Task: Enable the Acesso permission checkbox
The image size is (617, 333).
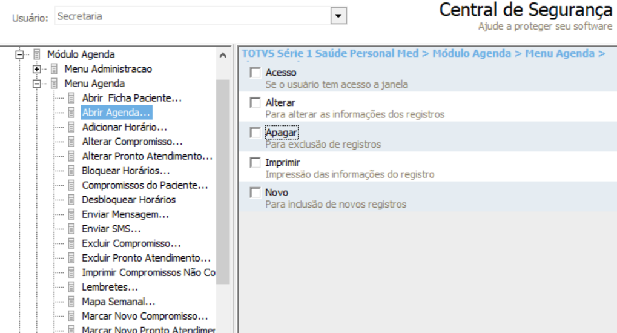Action: (x=256, y=73)
